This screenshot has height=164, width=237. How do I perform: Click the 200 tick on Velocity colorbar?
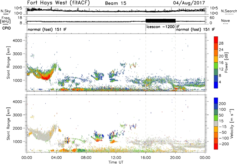222,104
